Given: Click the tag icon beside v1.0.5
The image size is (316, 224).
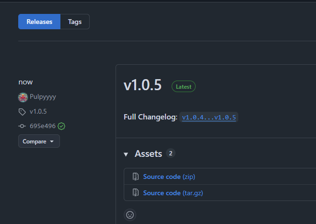Looking at the screenshot, I should click(x=22, y=112).
